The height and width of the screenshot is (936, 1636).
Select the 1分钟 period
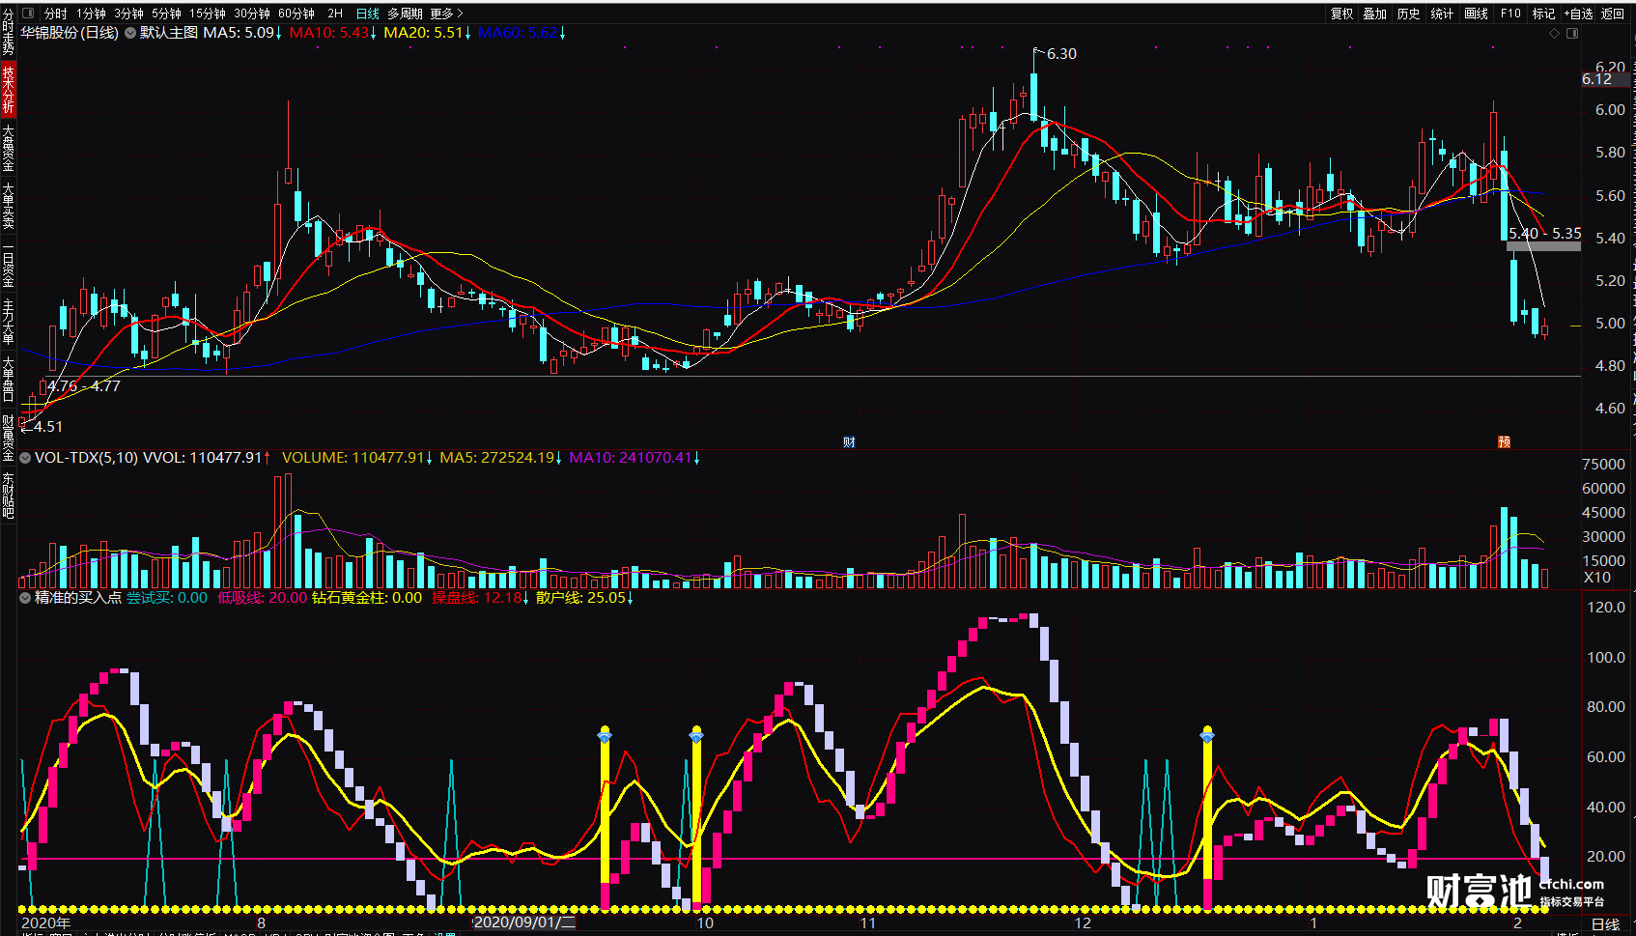(92, 14)
